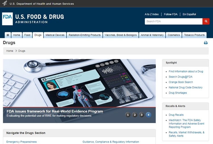213x144 pixels.
Task: Click the red search magnifier button
Action: pos(206,22)
